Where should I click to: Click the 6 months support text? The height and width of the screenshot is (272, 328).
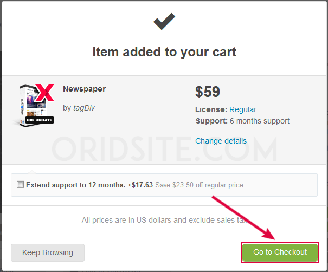[259, 121]
